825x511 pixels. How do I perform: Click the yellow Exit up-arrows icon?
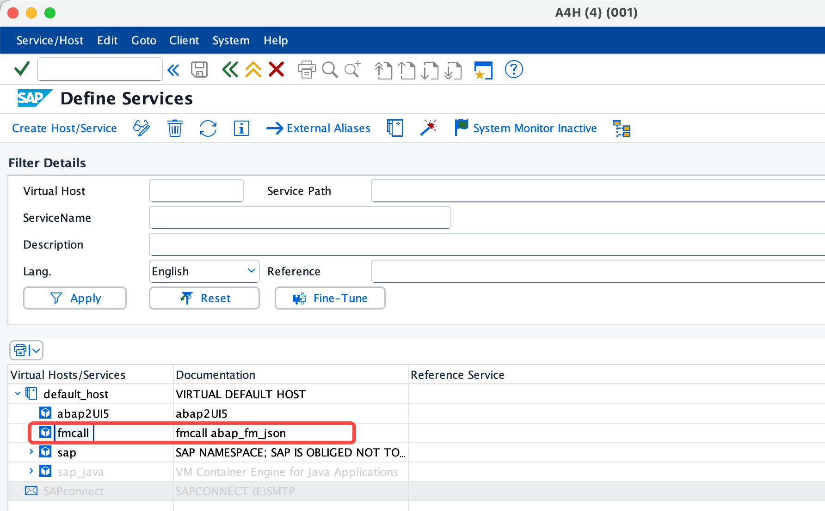point(253,70)
